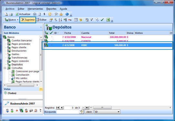Sort by the ID column header
Viewport: 175px width, 121px height.
click(x=58, y=33)
